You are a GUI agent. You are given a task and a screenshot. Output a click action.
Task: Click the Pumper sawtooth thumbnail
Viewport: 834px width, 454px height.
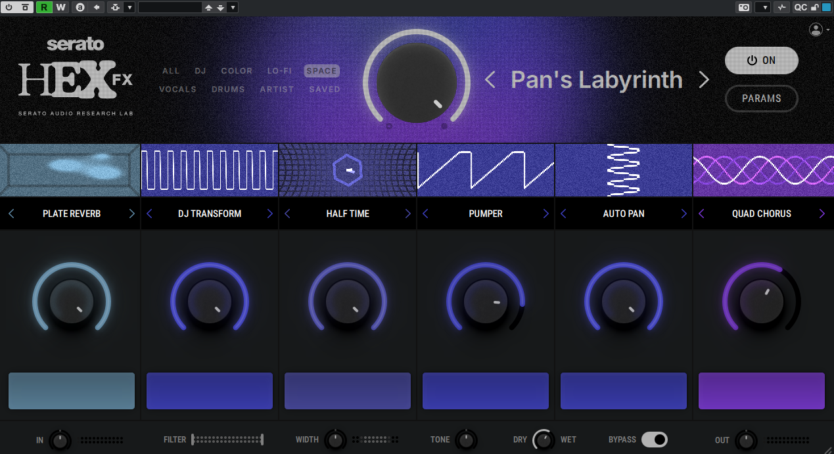click(x=486, y=170)
